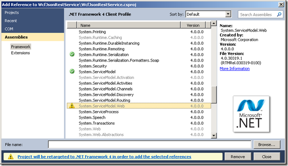Click the search magnifier icon
The image size is (288, 166).
coord(279,14)
